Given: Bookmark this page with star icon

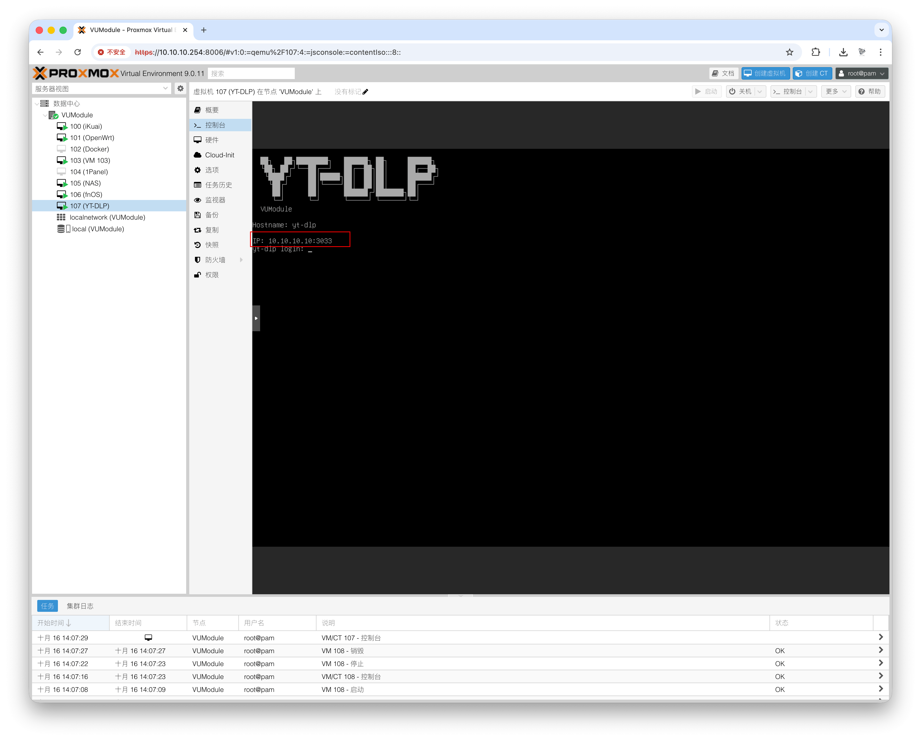Looking at the screenshot, I should (x=789, y=52).
